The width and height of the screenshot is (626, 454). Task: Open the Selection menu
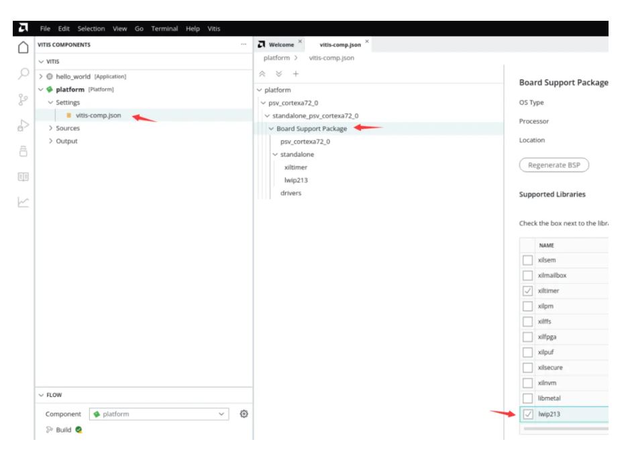pyautogui.click(x=91, y=28)
